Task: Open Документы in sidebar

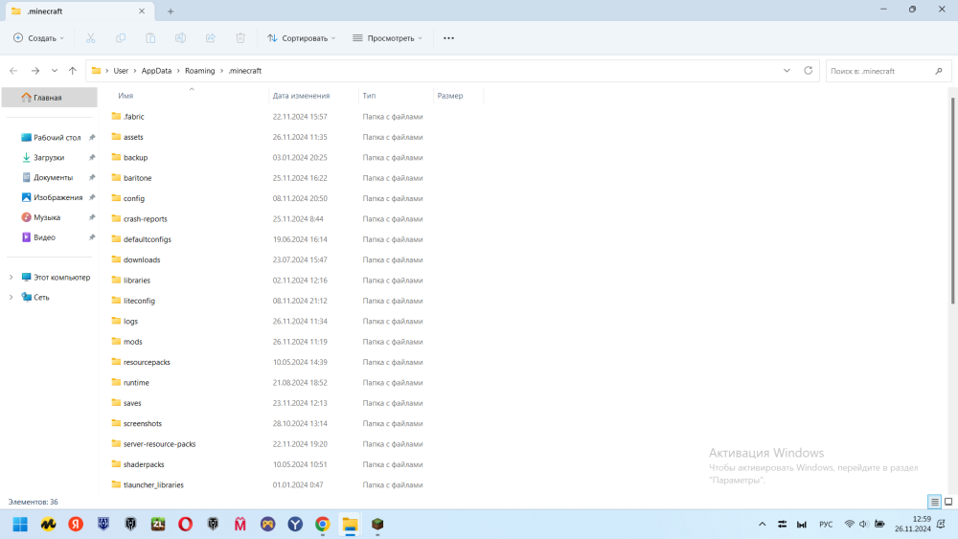Action: click(x=52, y=178)
